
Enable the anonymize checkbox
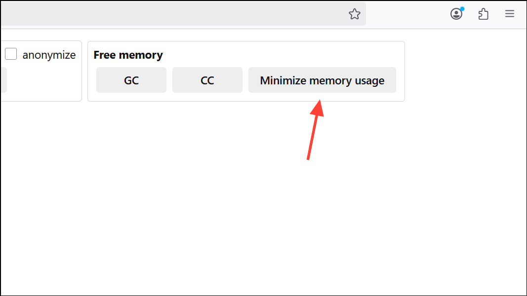(11, 54)
